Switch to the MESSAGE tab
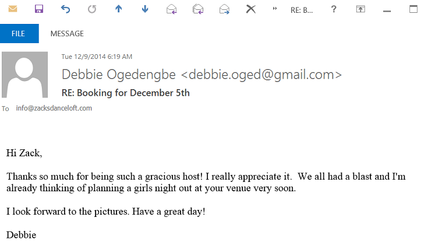Image resolution: width=431 pixels, height=242 pixels. click(67, 34)
